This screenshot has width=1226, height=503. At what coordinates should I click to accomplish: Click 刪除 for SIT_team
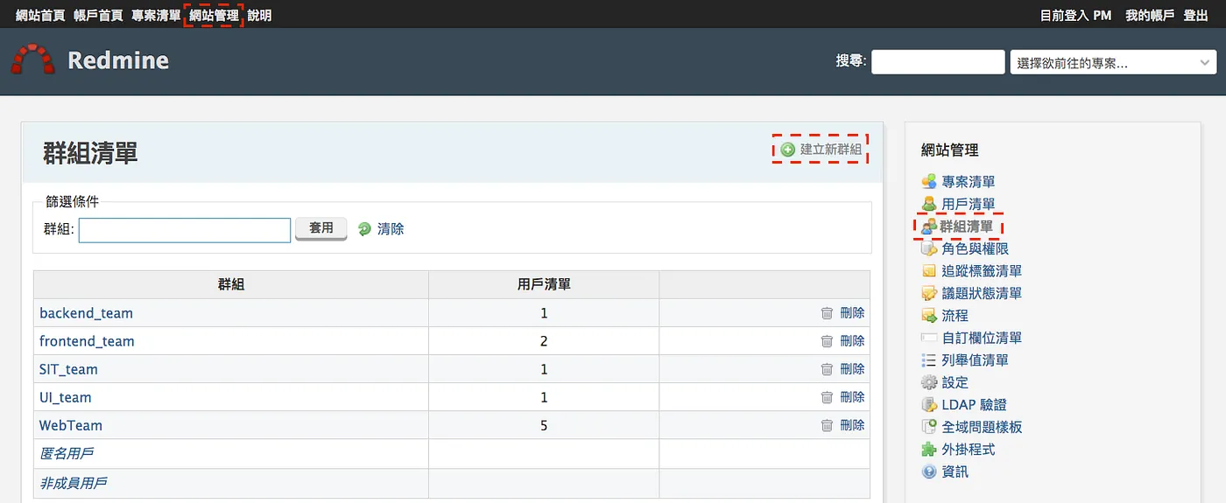852,369
